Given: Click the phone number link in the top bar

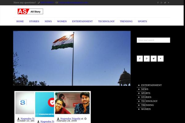Looking at the screenshot, I should click(47, 2).
